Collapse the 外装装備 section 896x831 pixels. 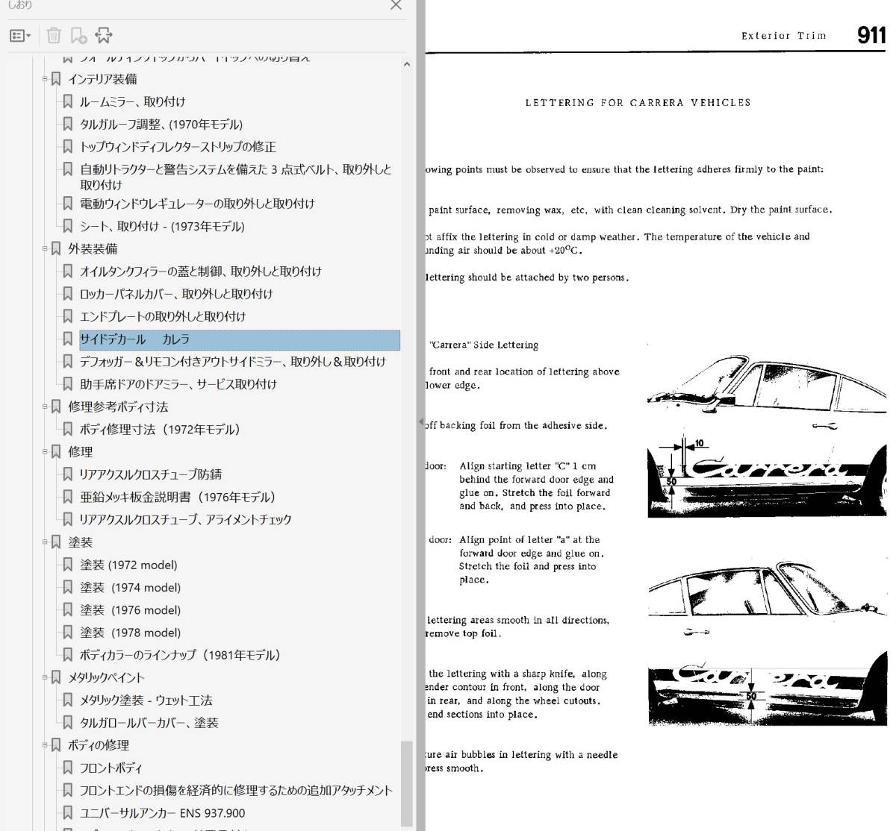[45, 249]
